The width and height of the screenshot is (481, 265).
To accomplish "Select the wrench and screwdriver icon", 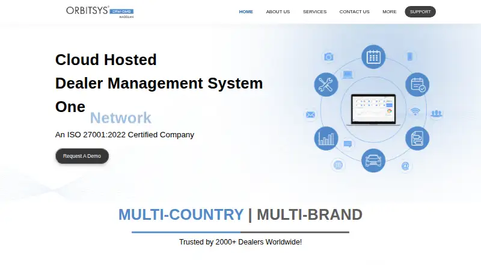I will coord(326,84).
